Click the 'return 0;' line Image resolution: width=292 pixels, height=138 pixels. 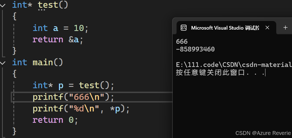coord(55,120)
